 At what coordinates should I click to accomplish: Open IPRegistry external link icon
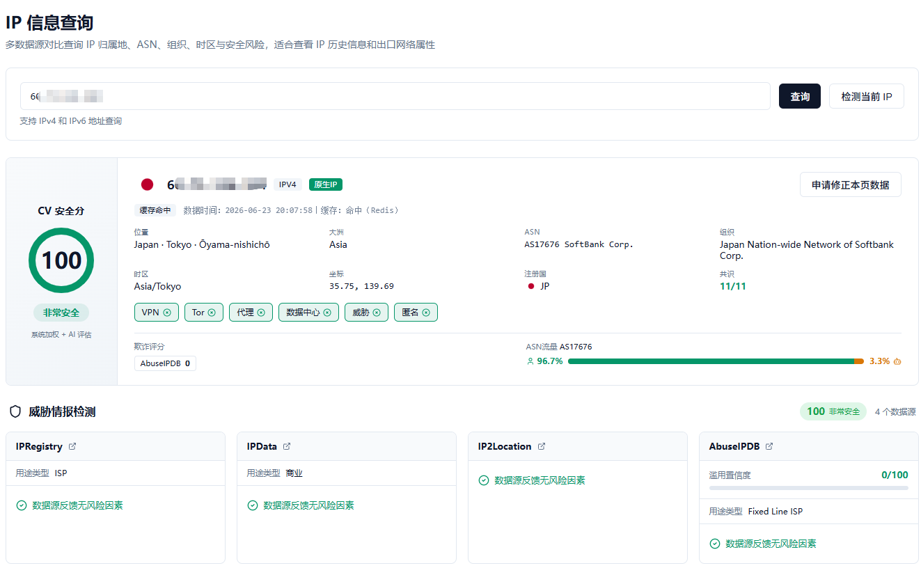point(72,446)
